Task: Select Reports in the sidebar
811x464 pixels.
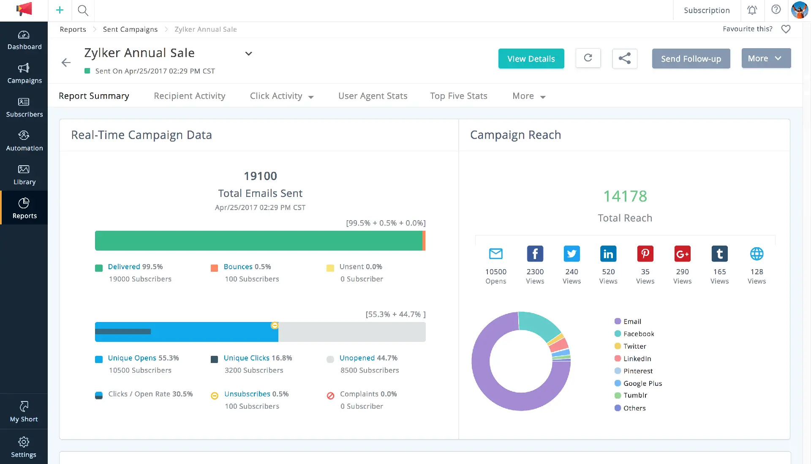Action: (x=24, y=208)
